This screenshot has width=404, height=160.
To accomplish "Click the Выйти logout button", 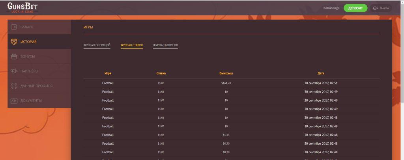I will point(381,8).
